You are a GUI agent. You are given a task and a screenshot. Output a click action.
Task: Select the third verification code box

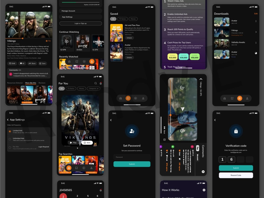(x=241, y=159)
